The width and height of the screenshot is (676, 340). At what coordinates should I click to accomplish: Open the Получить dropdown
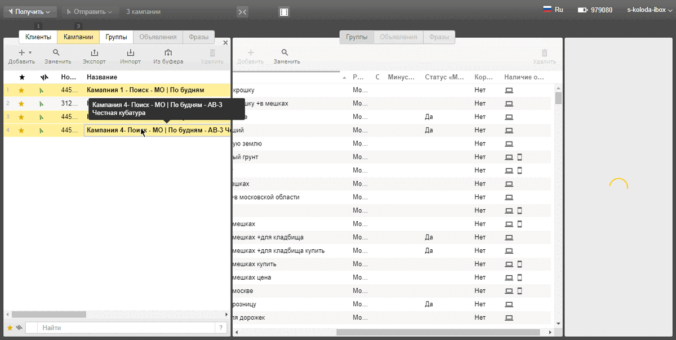30,11
